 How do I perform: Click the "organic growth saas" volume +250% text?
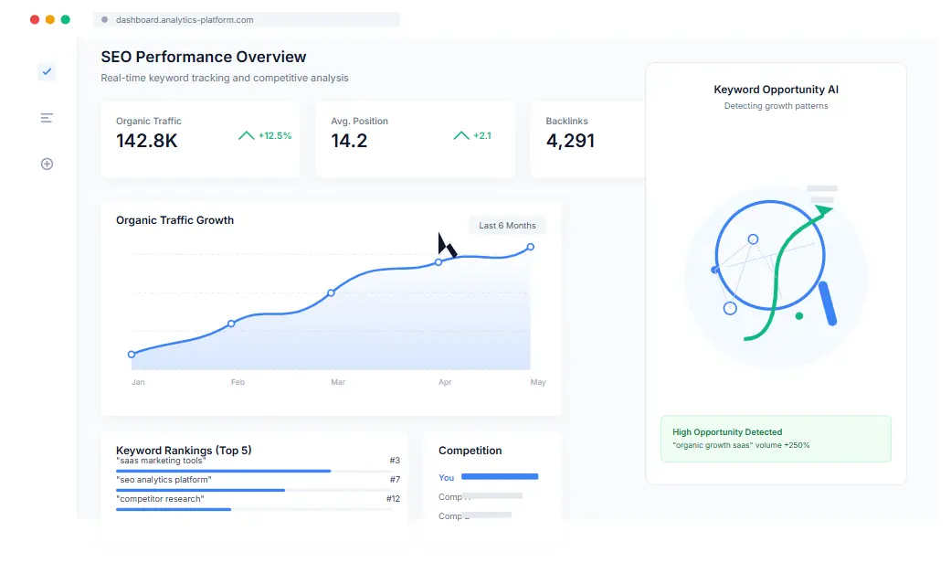click(x=741, y=445)
